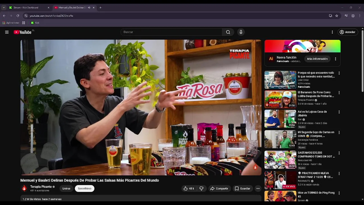Close the YouTube video tab
This screenshot has width=364, height=205.
point(94,8)
